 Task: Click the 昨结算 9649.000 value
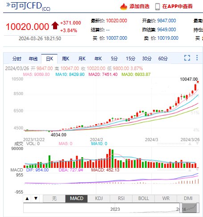tap(166, 29)
